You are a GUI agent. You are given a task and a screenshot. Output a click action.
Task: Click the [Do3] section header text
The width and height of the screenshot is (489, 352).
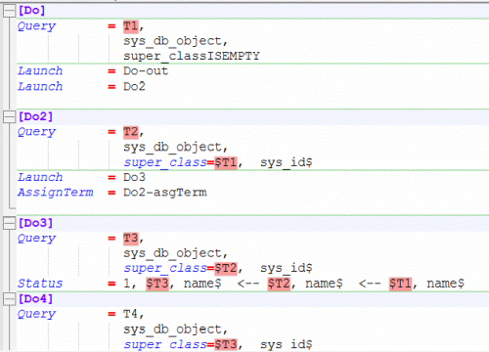(x=35, y=223)
